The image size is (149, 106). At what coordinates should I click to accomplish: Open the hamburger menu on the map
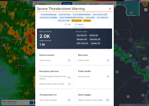click(x=4, y=4)
